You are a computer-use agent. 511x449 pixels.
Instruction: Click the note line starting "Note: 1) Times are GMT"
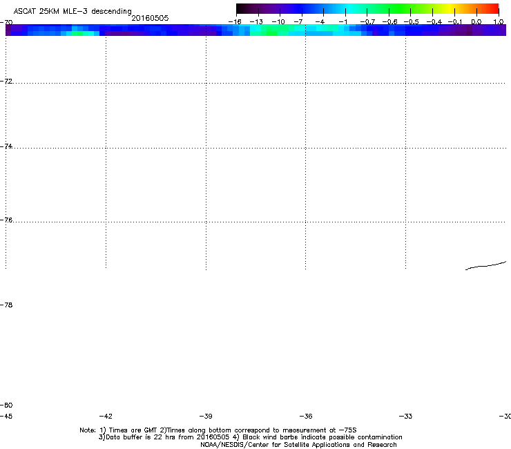(x=218, y=430)
